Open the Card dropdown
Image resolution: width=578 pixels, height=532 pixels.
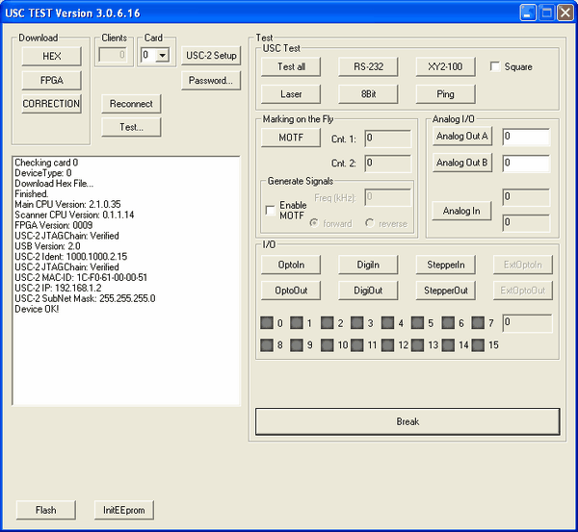(162, 56)
